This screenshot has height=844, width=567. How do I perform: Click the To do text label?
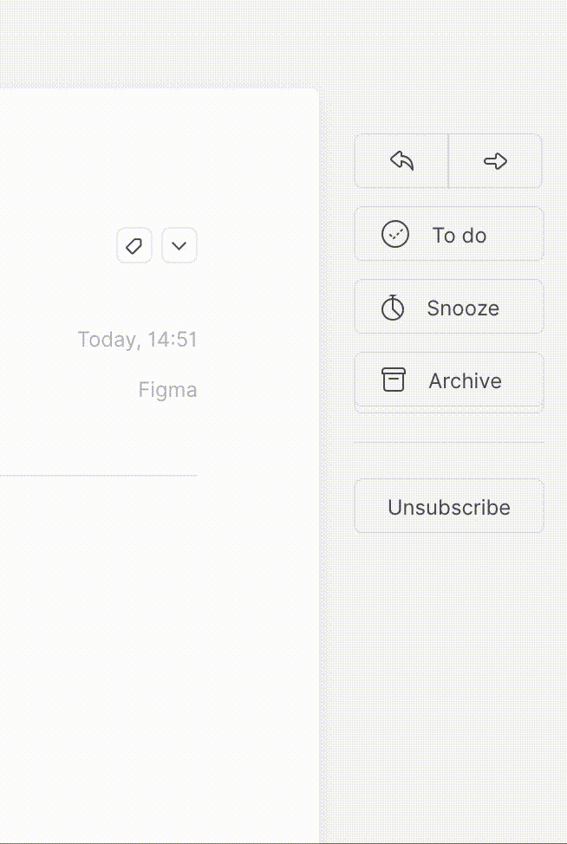[459, 235]
